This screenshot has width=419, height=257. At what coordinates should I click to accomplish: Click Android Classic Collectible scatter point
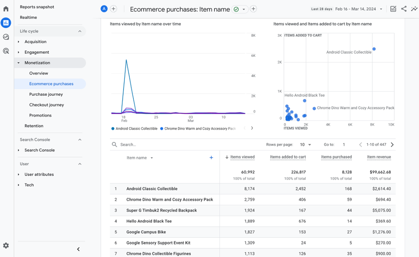tap(374, 49)
